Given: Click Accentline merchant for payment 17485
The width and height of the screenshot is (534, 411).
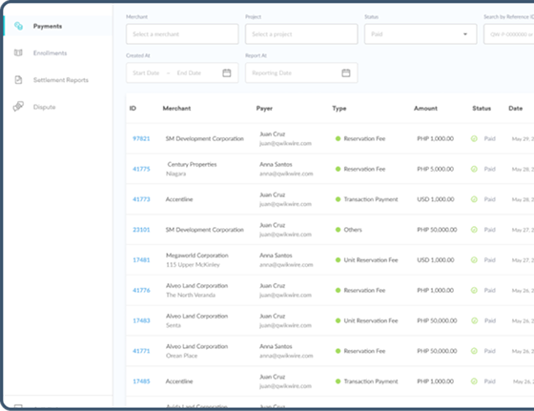Looking at the screenshot, I should [179, 381].
